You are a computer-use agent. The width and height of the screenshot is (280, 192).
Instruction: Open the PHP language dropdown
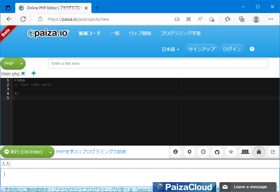tap(13, 64)
